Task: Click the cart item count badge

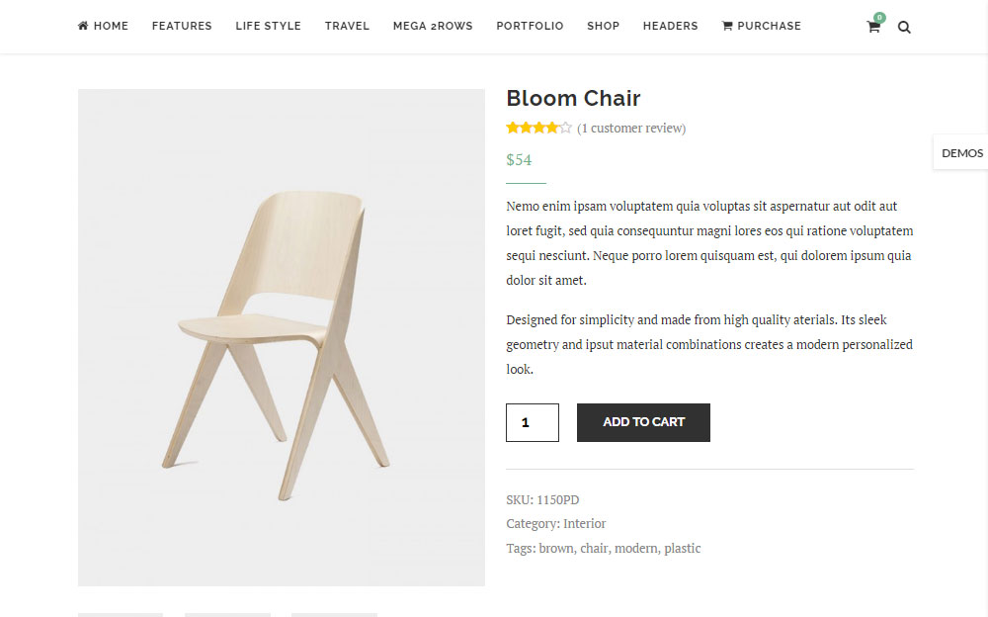Action: pyautogui.click(x=878, y=17)
